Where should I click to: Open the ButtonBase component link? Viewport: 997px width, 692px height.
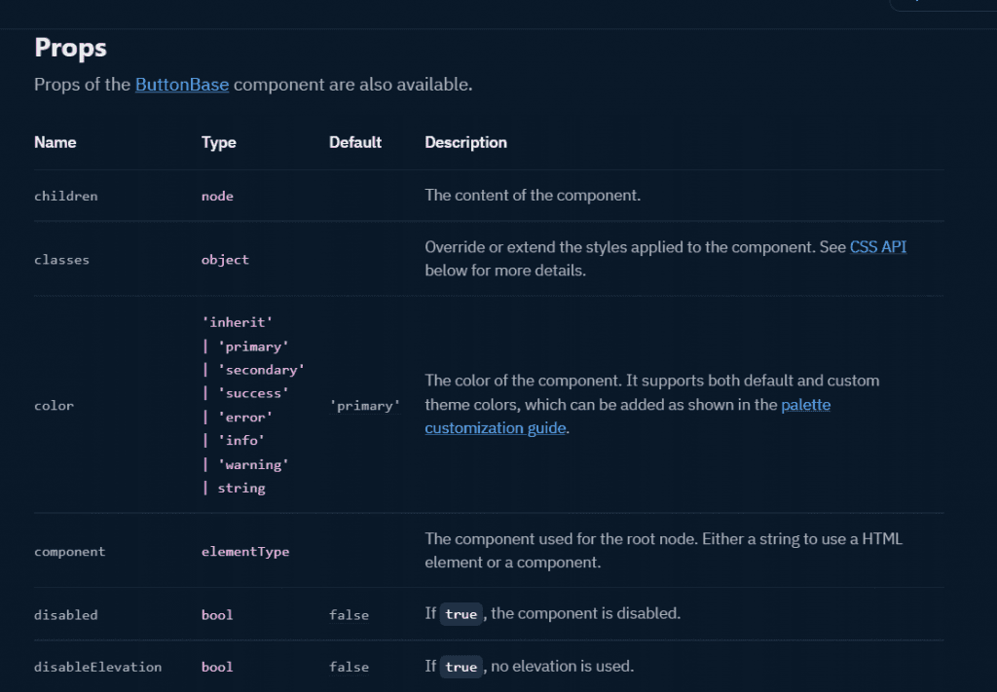182,85
